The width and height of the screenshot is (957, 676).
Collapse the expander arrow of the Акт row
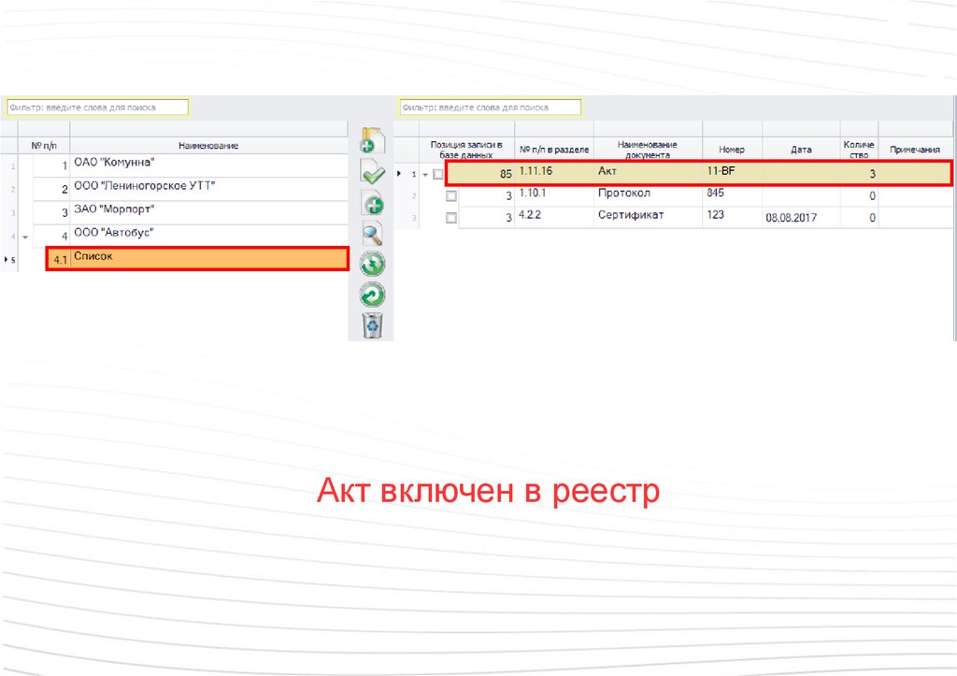(x=425, y=175)
